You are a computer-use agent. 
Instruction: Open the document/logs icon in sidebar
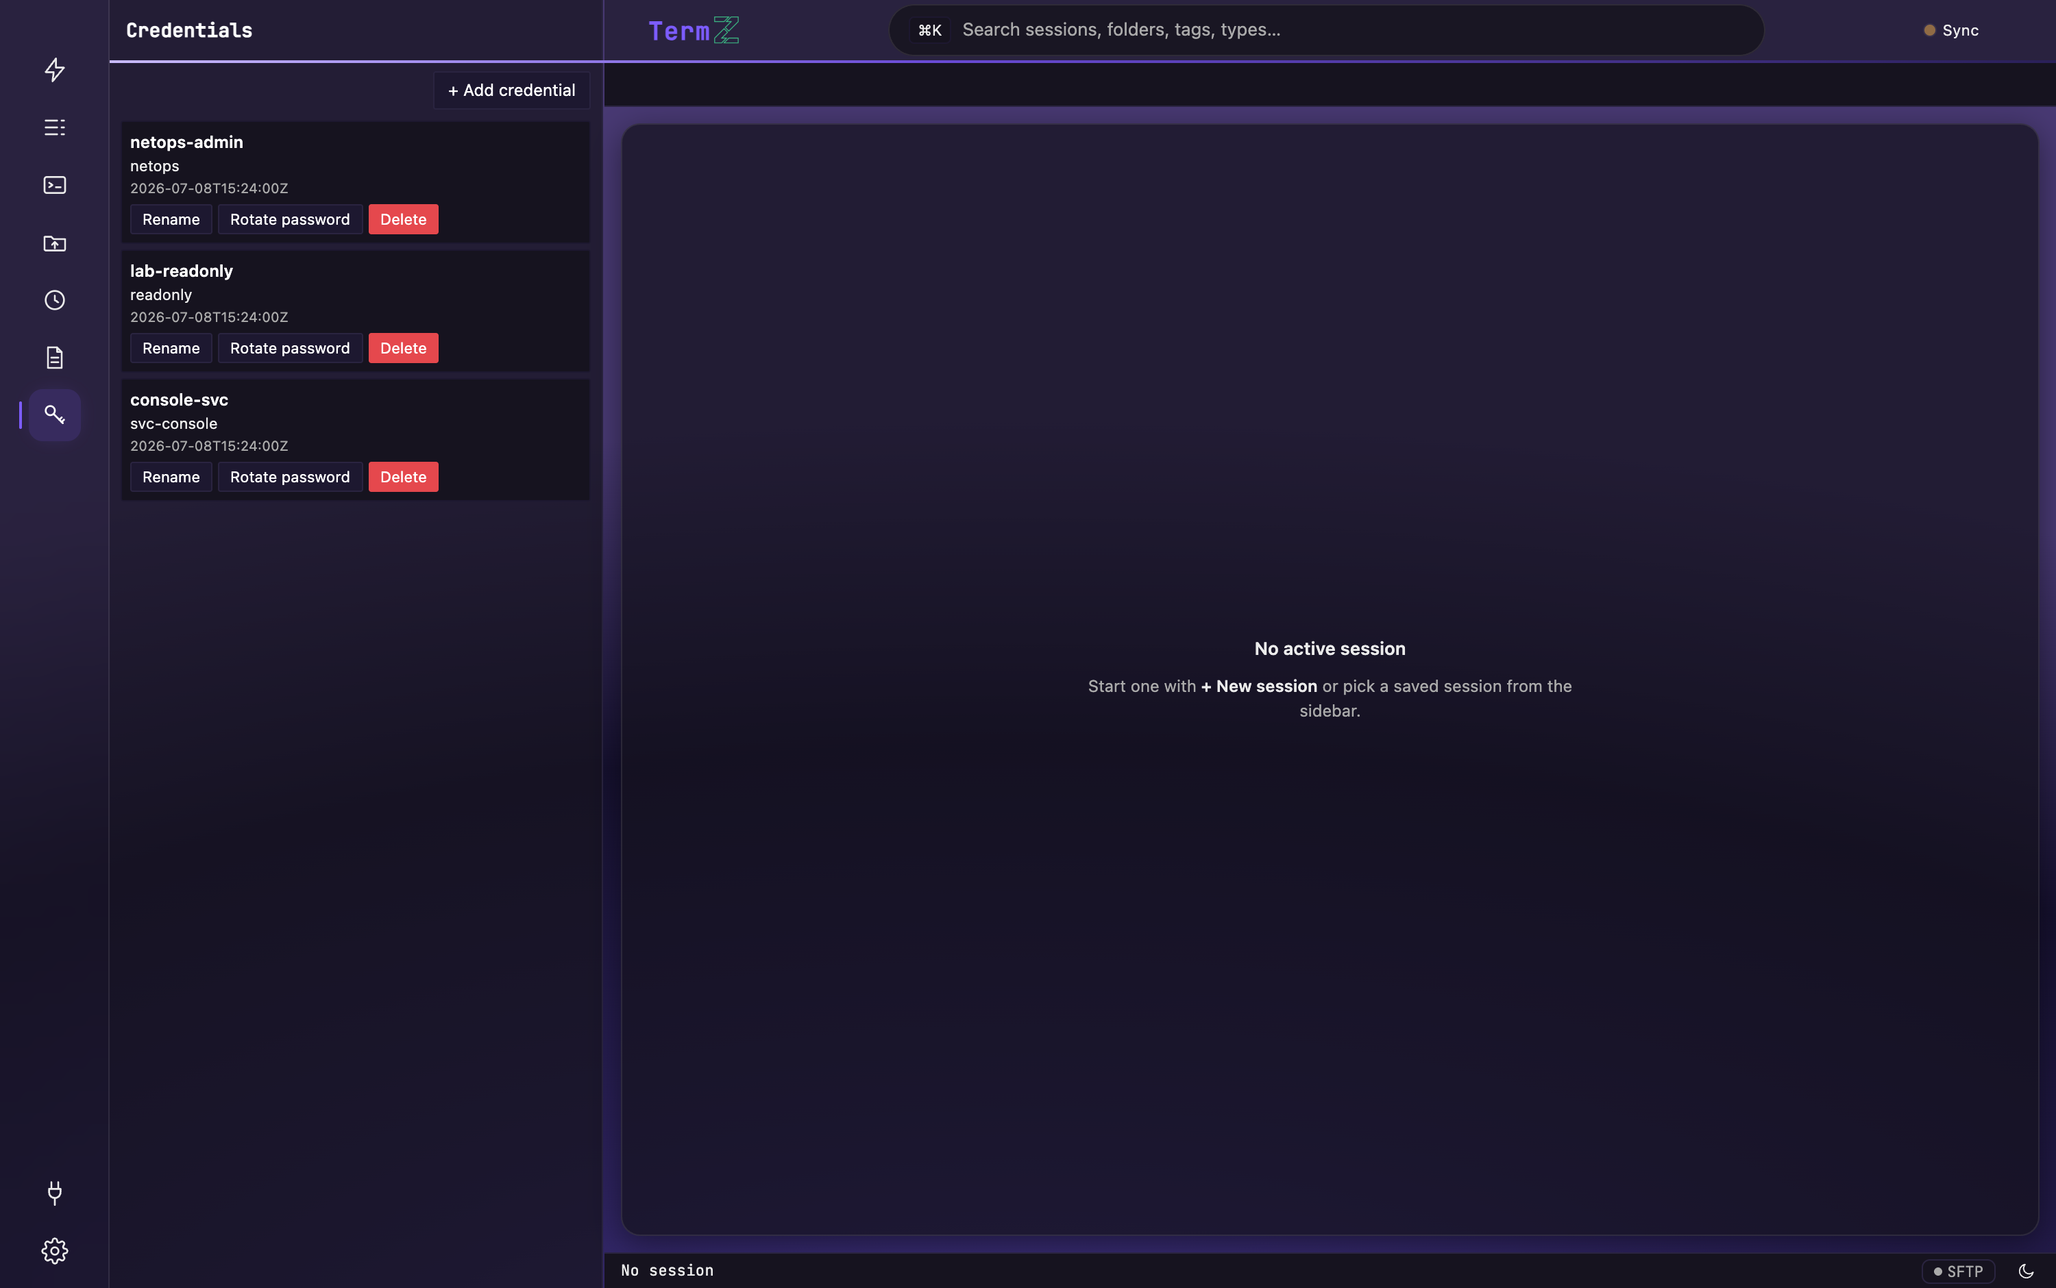[x=55, y=358]
